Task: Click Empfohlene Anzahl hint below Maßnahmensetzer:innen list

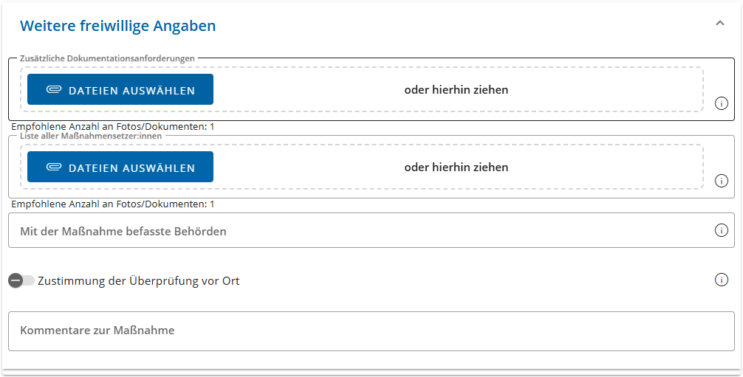Action: [113, 204]
